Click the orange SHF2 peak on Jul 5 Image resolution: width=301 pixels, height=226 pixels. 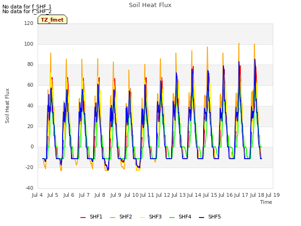pos(51,53)
